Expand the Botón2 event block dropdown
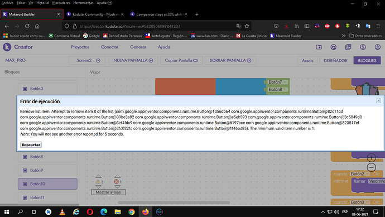Screen dimensions: 385x217 click(x=367, y=174)
